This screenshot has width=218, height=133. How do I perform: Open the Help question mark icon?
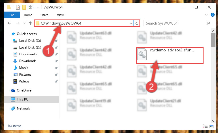[x=212, y=15]
